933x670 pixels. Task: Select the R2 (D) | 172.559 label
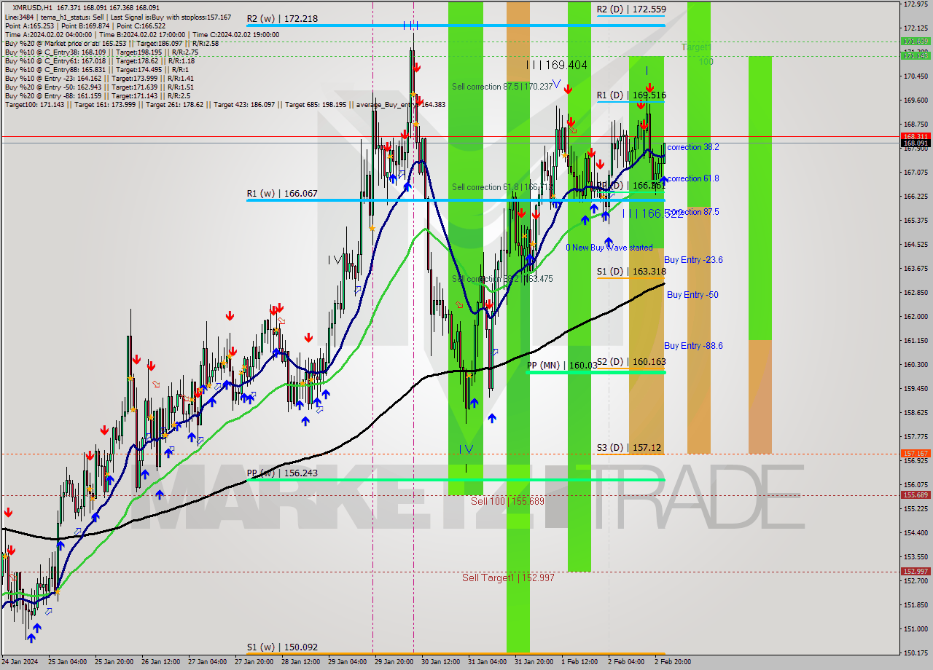click(x=631, y=9)
